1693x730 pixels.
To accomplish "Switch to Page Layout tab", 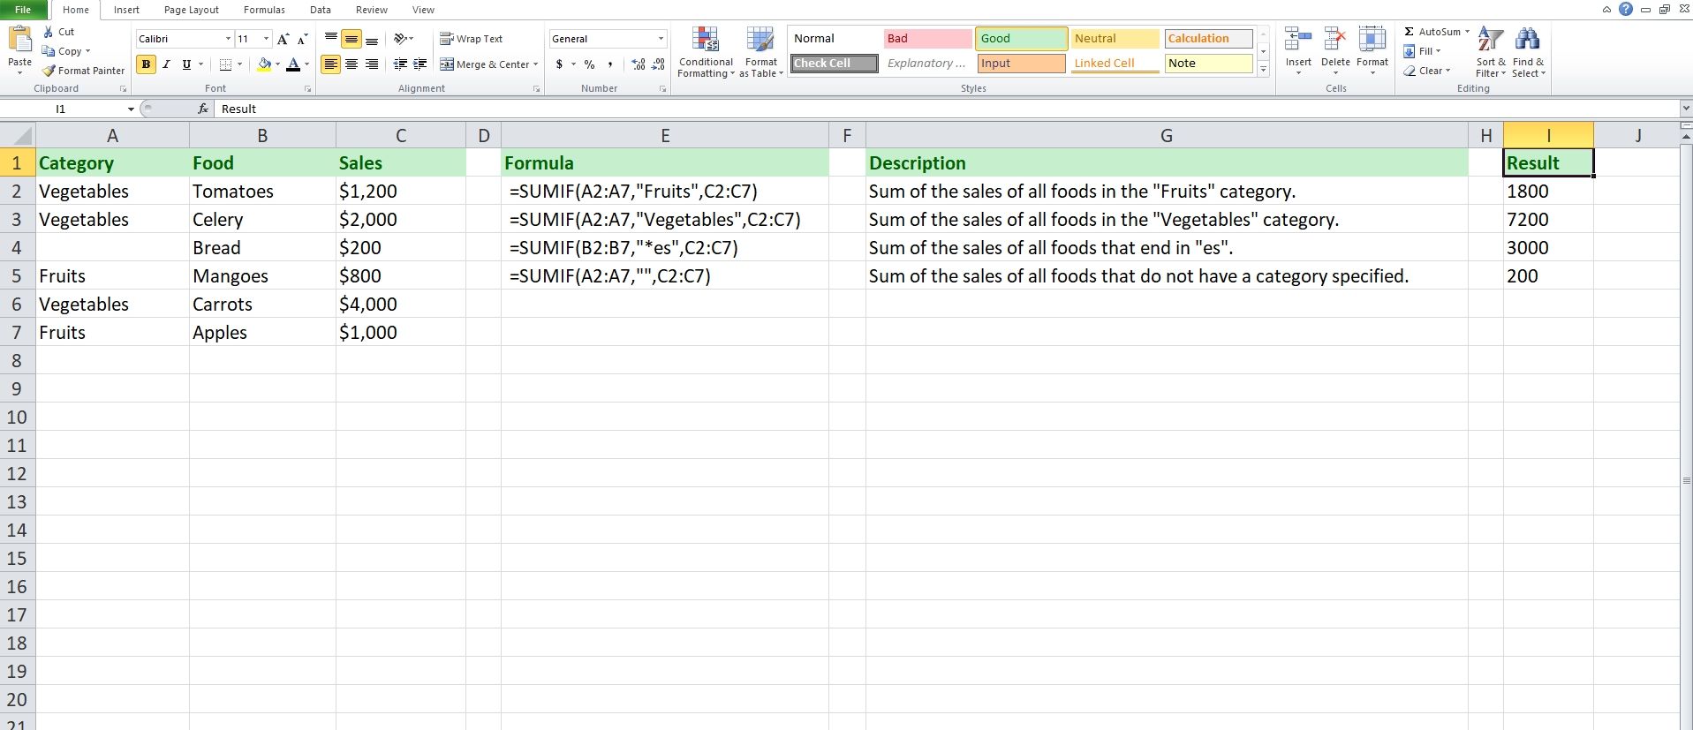I will [x=192, y=10].
